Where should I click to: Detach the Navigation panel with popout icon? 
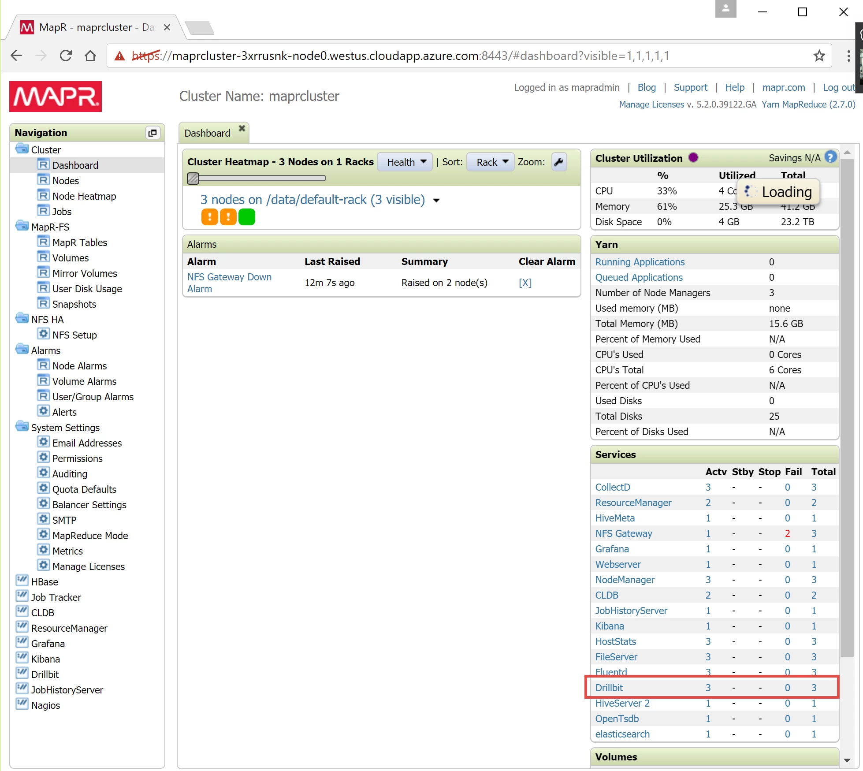pos(153,133)
